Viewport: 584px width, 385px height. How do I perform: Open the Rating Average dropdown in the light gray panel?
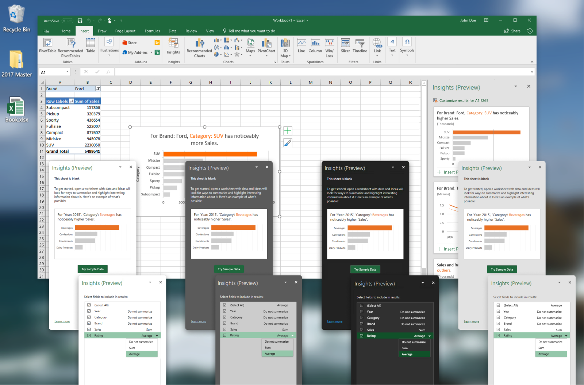[x=566, y=336]
